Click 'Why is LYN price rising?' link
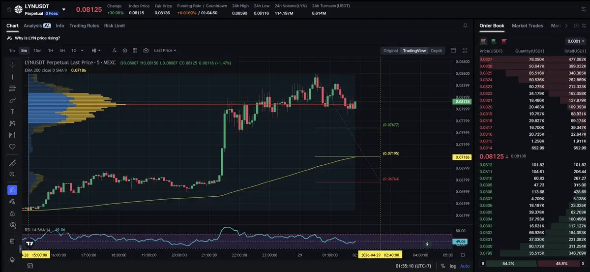This screenshot has width=590, height=272. 37,38
